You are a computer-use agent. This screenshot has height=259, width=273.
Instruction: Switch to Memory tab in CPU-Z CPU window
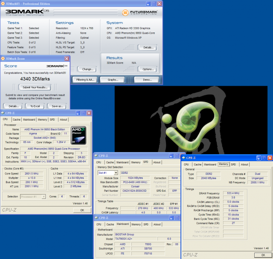(42, 120)
